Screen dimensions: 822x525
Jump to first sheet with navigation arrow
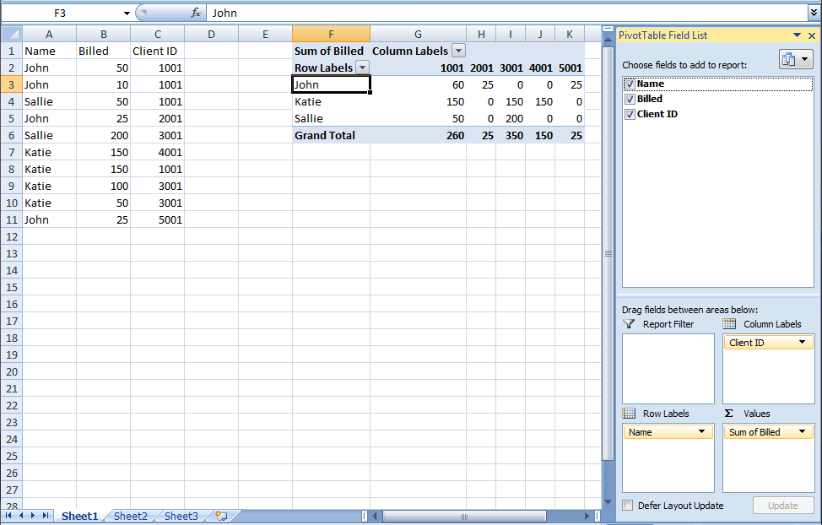9,516
